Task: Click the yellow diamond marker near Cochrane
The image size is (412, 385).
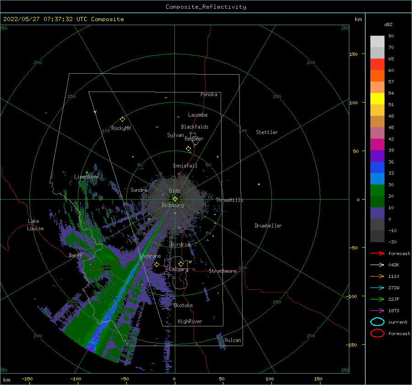Action: (x=157, y=265)
